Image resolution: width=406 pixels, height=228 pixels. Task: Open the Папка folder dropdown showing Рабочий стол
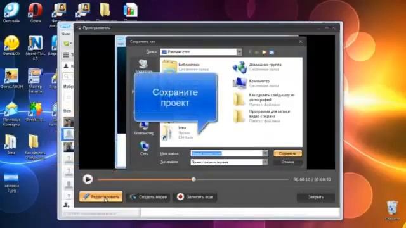(201, 52)
